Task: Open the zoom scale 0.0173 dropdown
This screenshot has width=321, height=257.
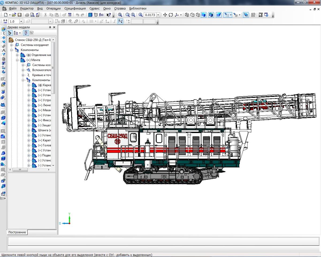Action: pyautogui.click(x=158, y=15)
